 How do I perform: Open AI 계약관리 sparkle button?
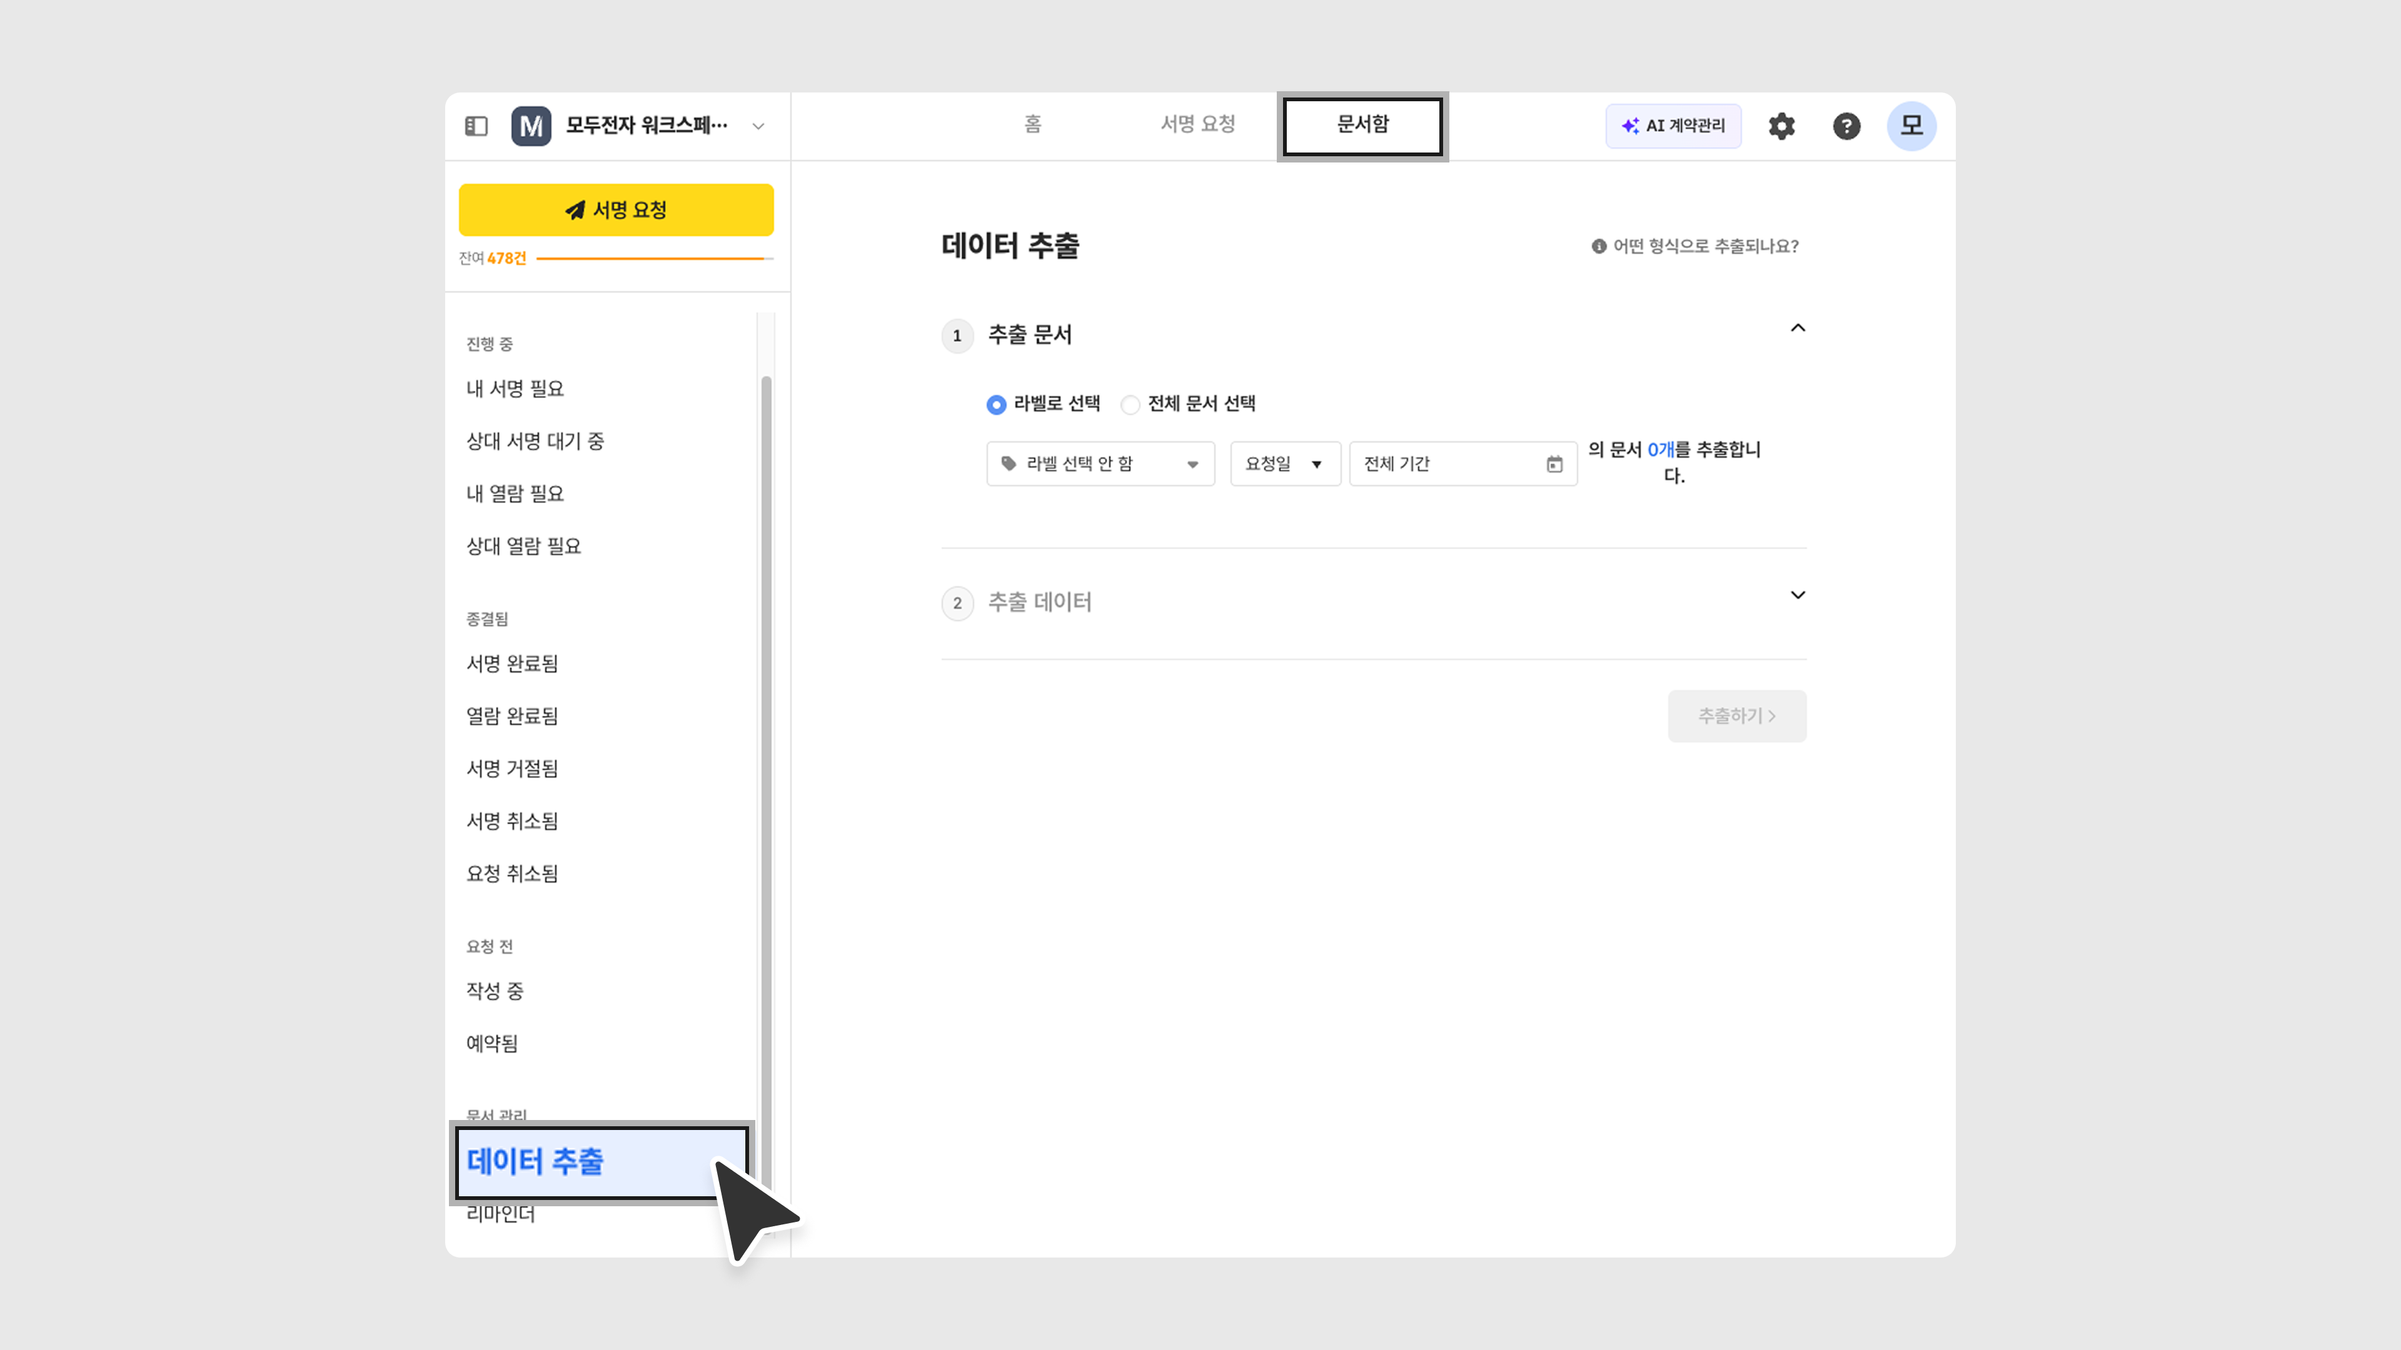(x=1673, y=126)
